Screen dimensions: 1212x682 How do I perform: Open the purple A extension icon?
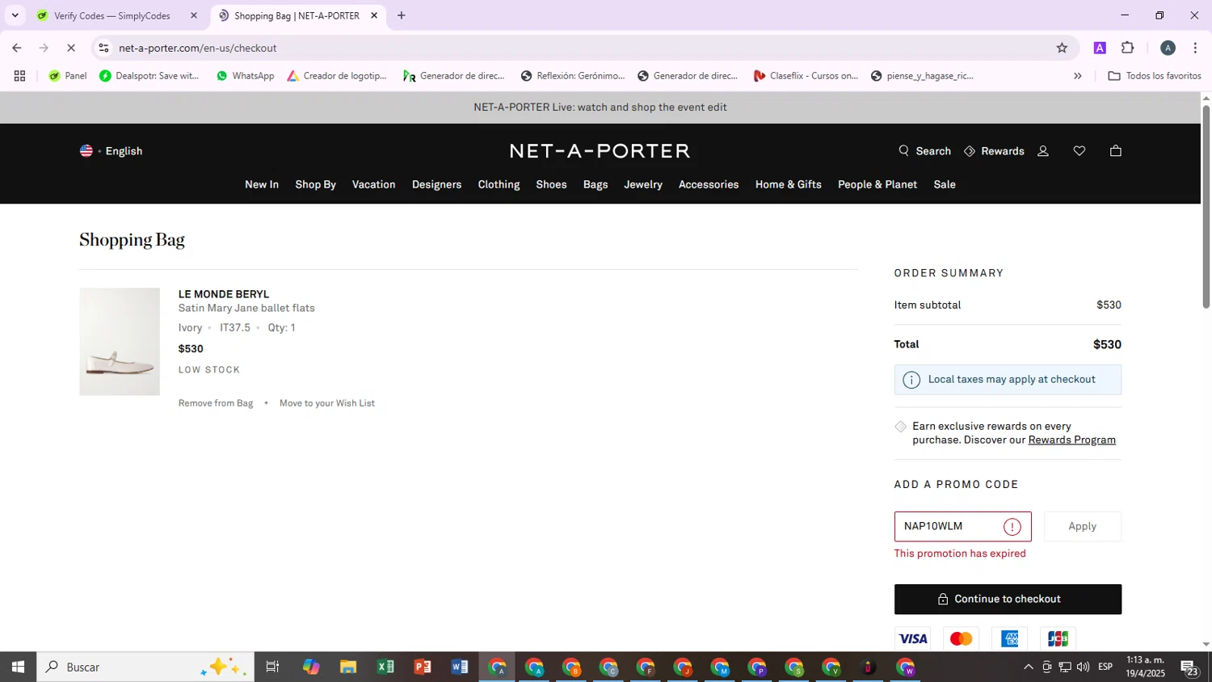pyautogui.click(x=1100, y=48)
